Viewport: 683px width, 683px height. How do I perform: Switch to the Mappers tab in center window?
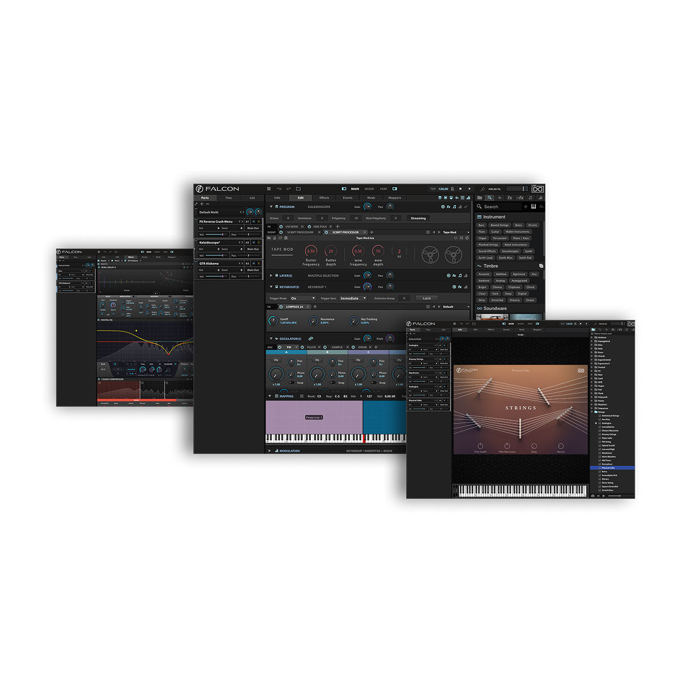394,198
